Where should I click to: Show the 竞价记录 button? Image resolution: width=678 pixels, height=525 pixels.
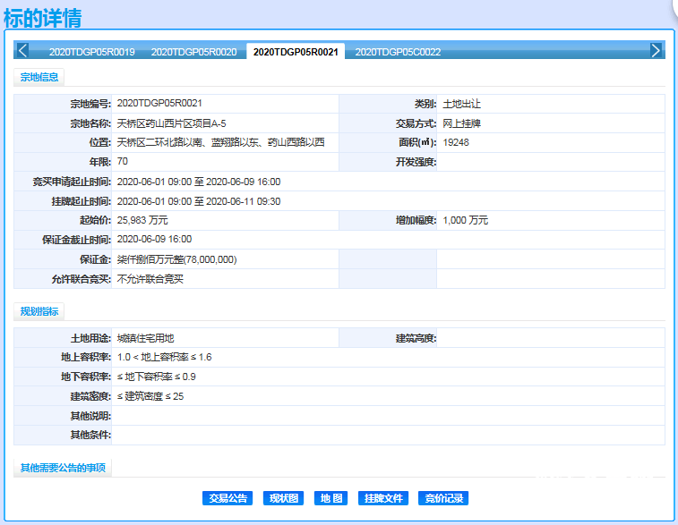[443, 498]
